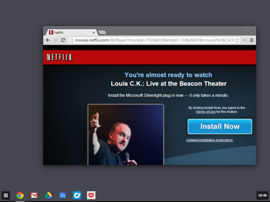Open Gmail from the shelf
Viewport: 270px width, 202px height.
(34, 195)
